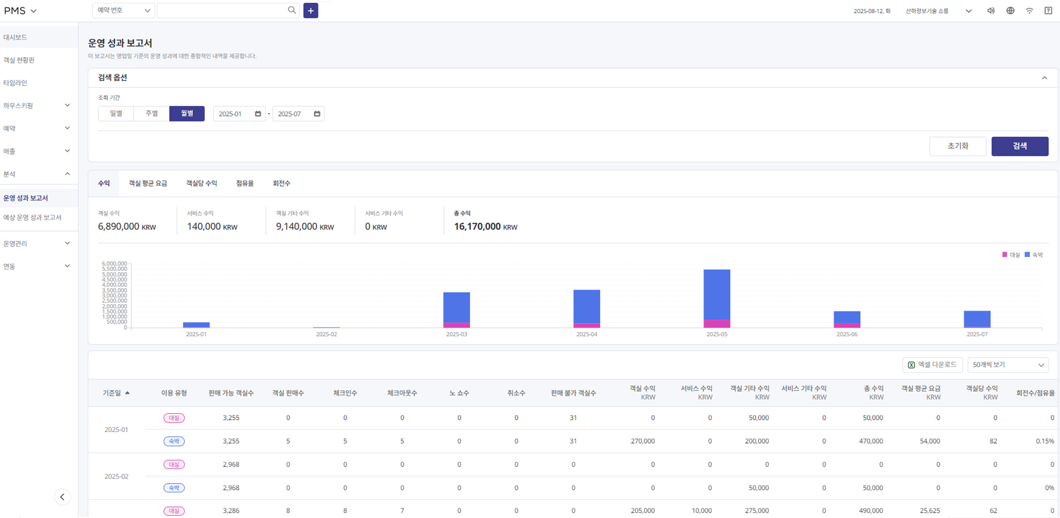Screen dimensions: 1060x518
Task: Select 일별 period toggle
Action: point(116,113)
